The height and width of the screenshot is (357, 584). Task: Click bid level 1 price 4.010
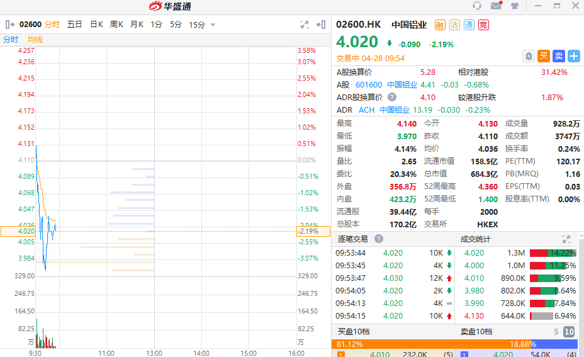pyautogui.click(x=379, y=354)
